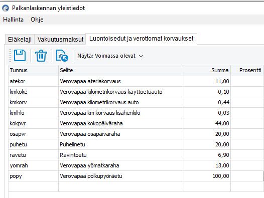Open the Ohje menu
Image resolution: width=264 pixels, height=198 pixels.
pyautogui.click(x=37, y=20)
